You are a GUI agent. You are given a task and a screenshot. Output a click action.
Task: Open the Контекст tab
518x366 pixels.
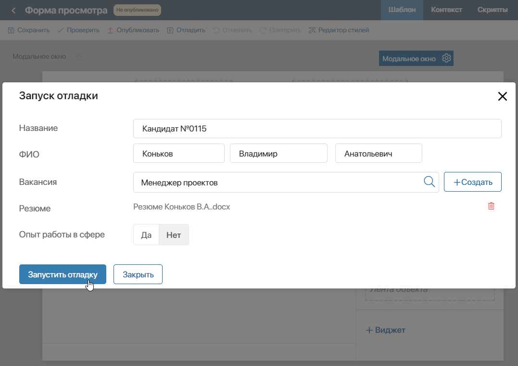pos(446,10)
